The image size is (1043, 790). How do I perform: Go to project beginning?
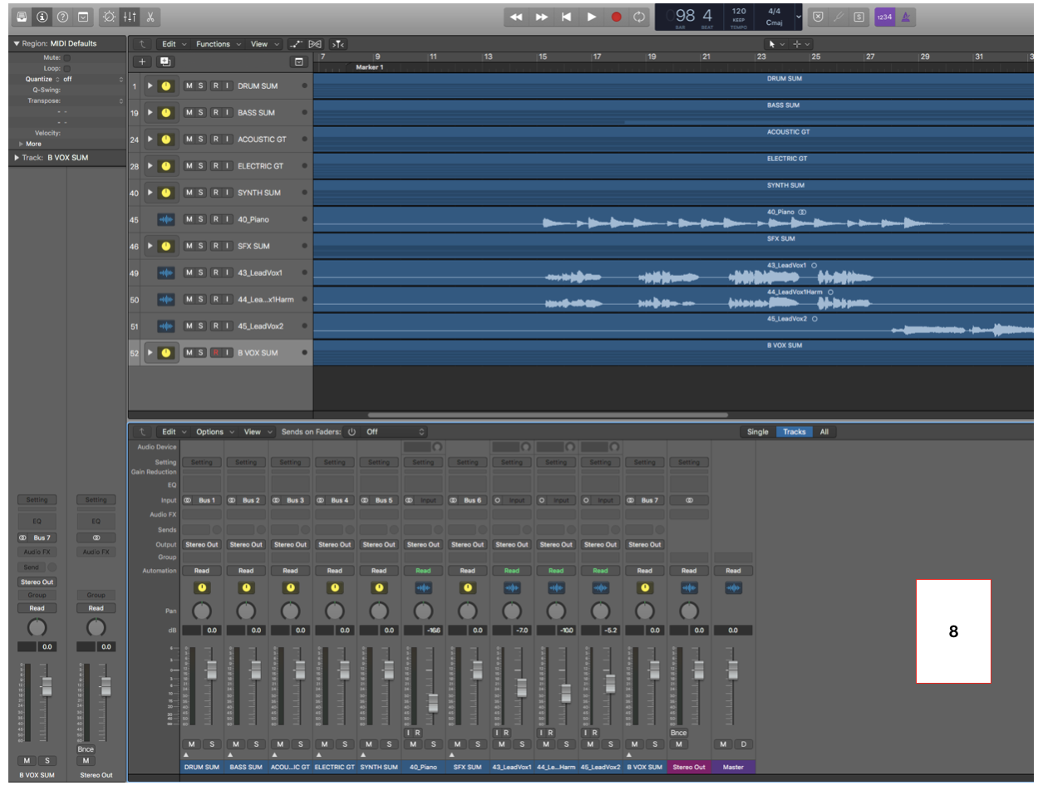tap(566, 17)
